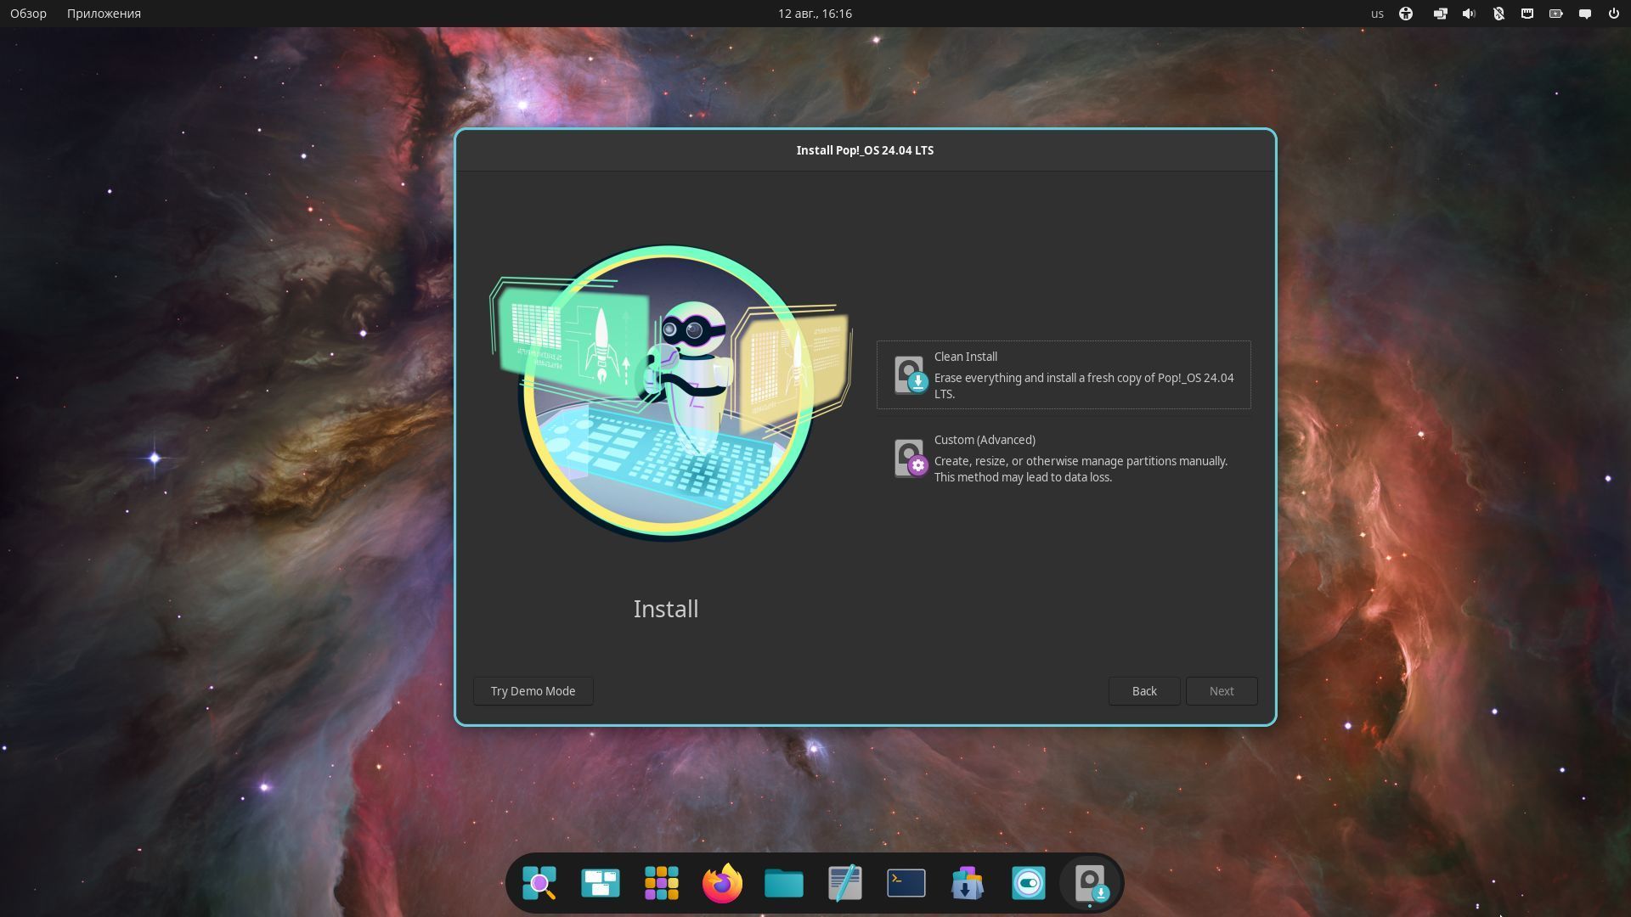Viewport: 1631px width, 917px height.
Task: Click the battery charging icon
Action: click(x=1556, y=14)
